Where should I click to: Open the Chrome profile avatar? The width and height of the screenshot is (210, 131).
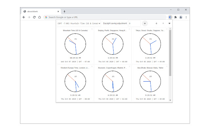click(181, 17)
